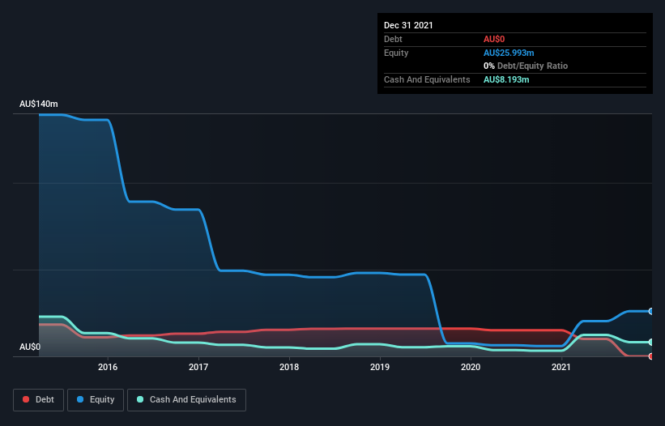
Task: Click the AU$0 y-axis label
Action: (x=30, y=347)
